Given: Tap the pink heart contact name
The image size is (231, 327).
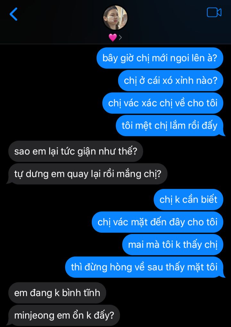Looking at the screenshot, I should point(113,37).
